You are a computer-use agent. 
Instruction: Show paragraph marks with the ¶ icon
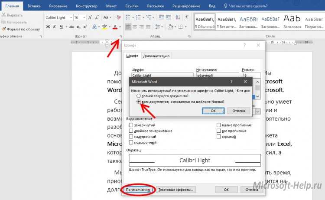click(x=187, y=17)
